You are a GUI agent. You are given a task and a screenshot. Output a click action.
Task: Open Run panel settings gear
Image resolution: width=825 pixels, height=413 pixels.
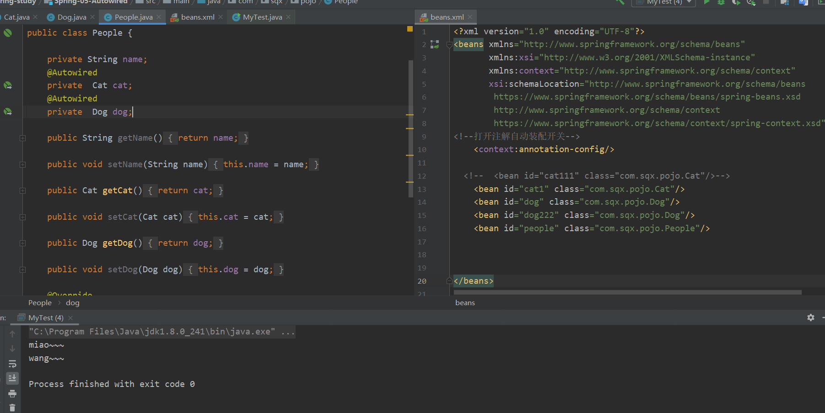(811, 318)
